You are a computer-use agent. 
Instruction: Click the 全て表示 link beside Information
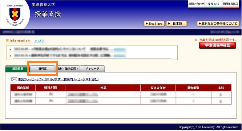point(39,41)
